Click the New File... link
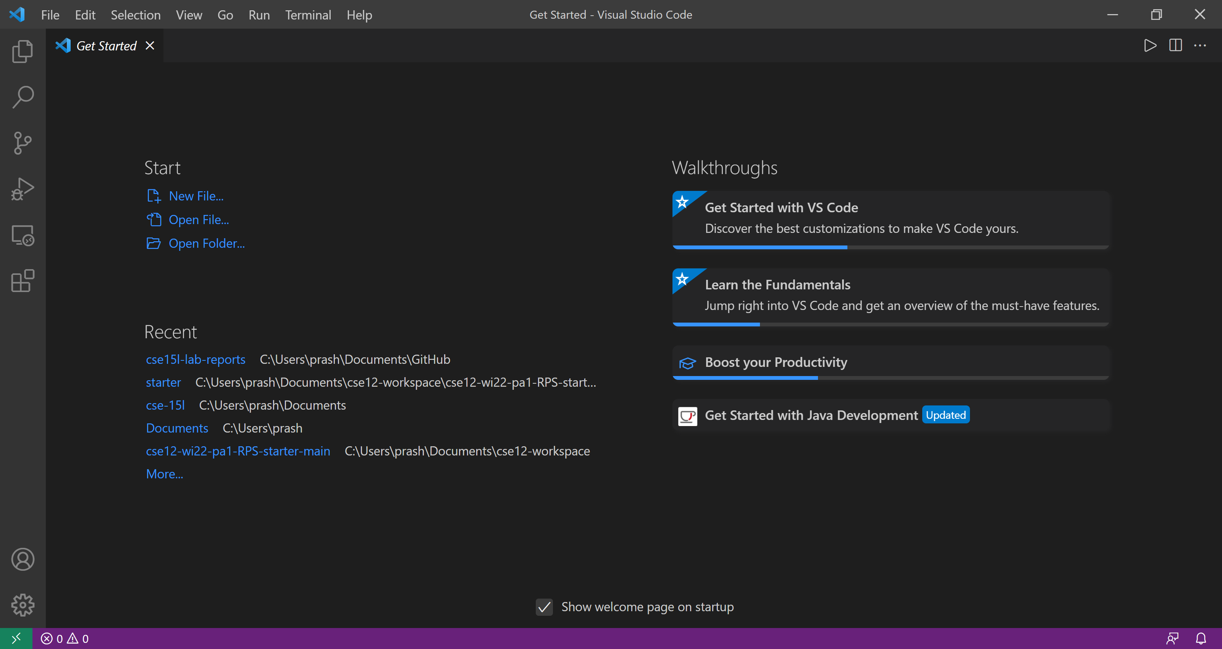The height and width of the screenshot is (649, 1222). coord(196,196)
